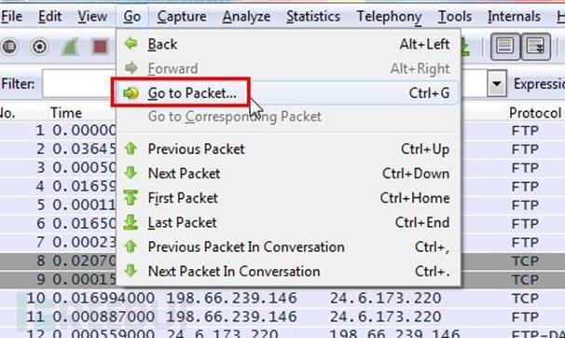The height and width of the screenshot is (338, 565).
Task: Toggle packet colorize toolbar button
Action: [x=505, y=46]
